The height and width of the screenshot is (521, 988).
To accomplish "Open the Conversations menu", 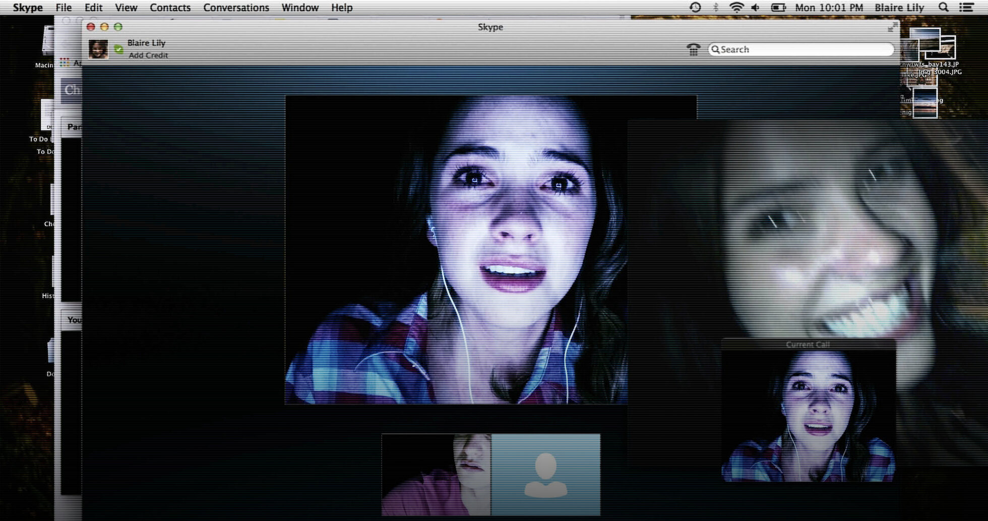I will point(236,8).
